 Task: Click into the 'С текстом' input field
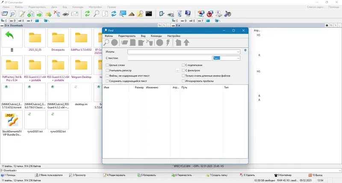(x=170, y=58)
